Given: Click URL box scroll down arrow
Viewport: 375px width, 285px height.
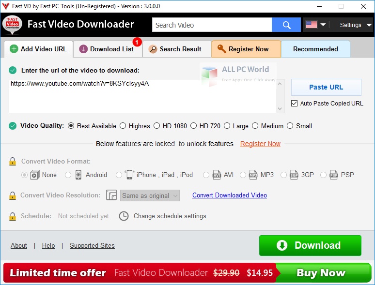Looking at the screenshot, I should (280, 109).
